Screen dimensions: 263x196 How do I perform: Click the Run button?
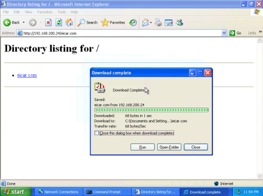(x=143, y=147)
